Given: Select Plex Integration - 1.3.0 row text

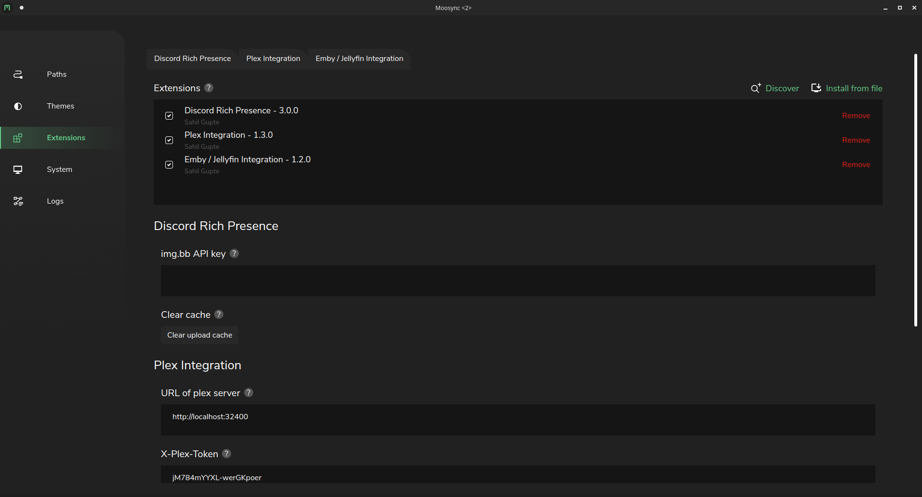Looking at the screenshot, I should coord(229,135).
